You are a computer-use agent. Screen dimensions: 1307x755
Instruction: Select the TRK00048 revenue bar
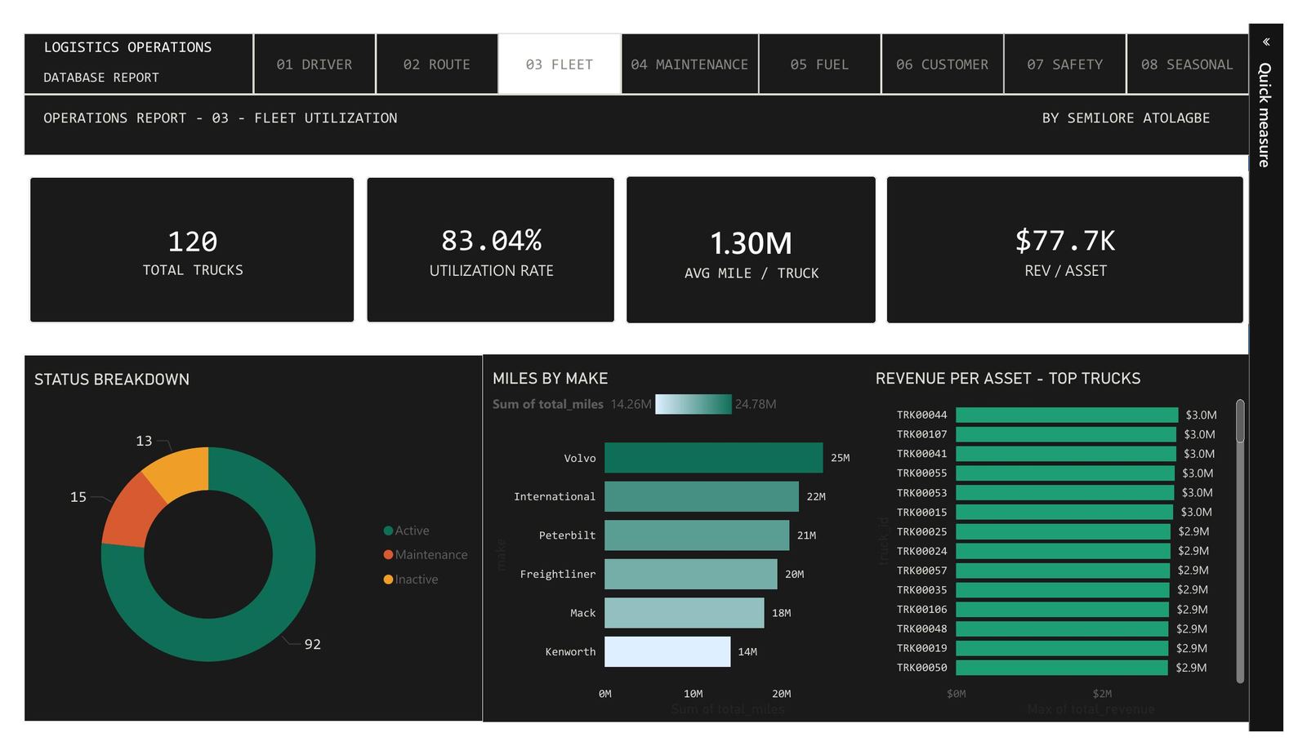1062,628
